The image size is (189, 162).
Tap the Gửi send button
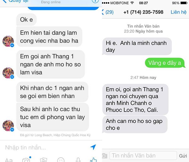pos(183,156)
